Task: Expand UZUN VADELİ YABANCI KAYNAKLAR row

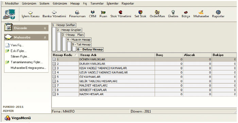Action: pos(54,73)
